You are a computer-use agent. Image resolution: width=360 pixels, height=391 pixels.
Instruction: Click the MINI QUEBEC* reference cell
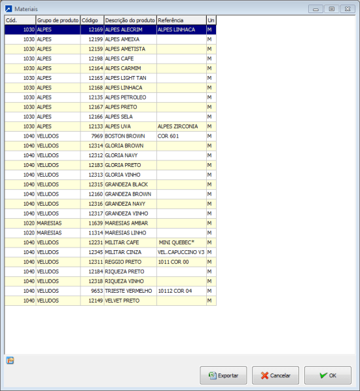click(x=181, y=242)
